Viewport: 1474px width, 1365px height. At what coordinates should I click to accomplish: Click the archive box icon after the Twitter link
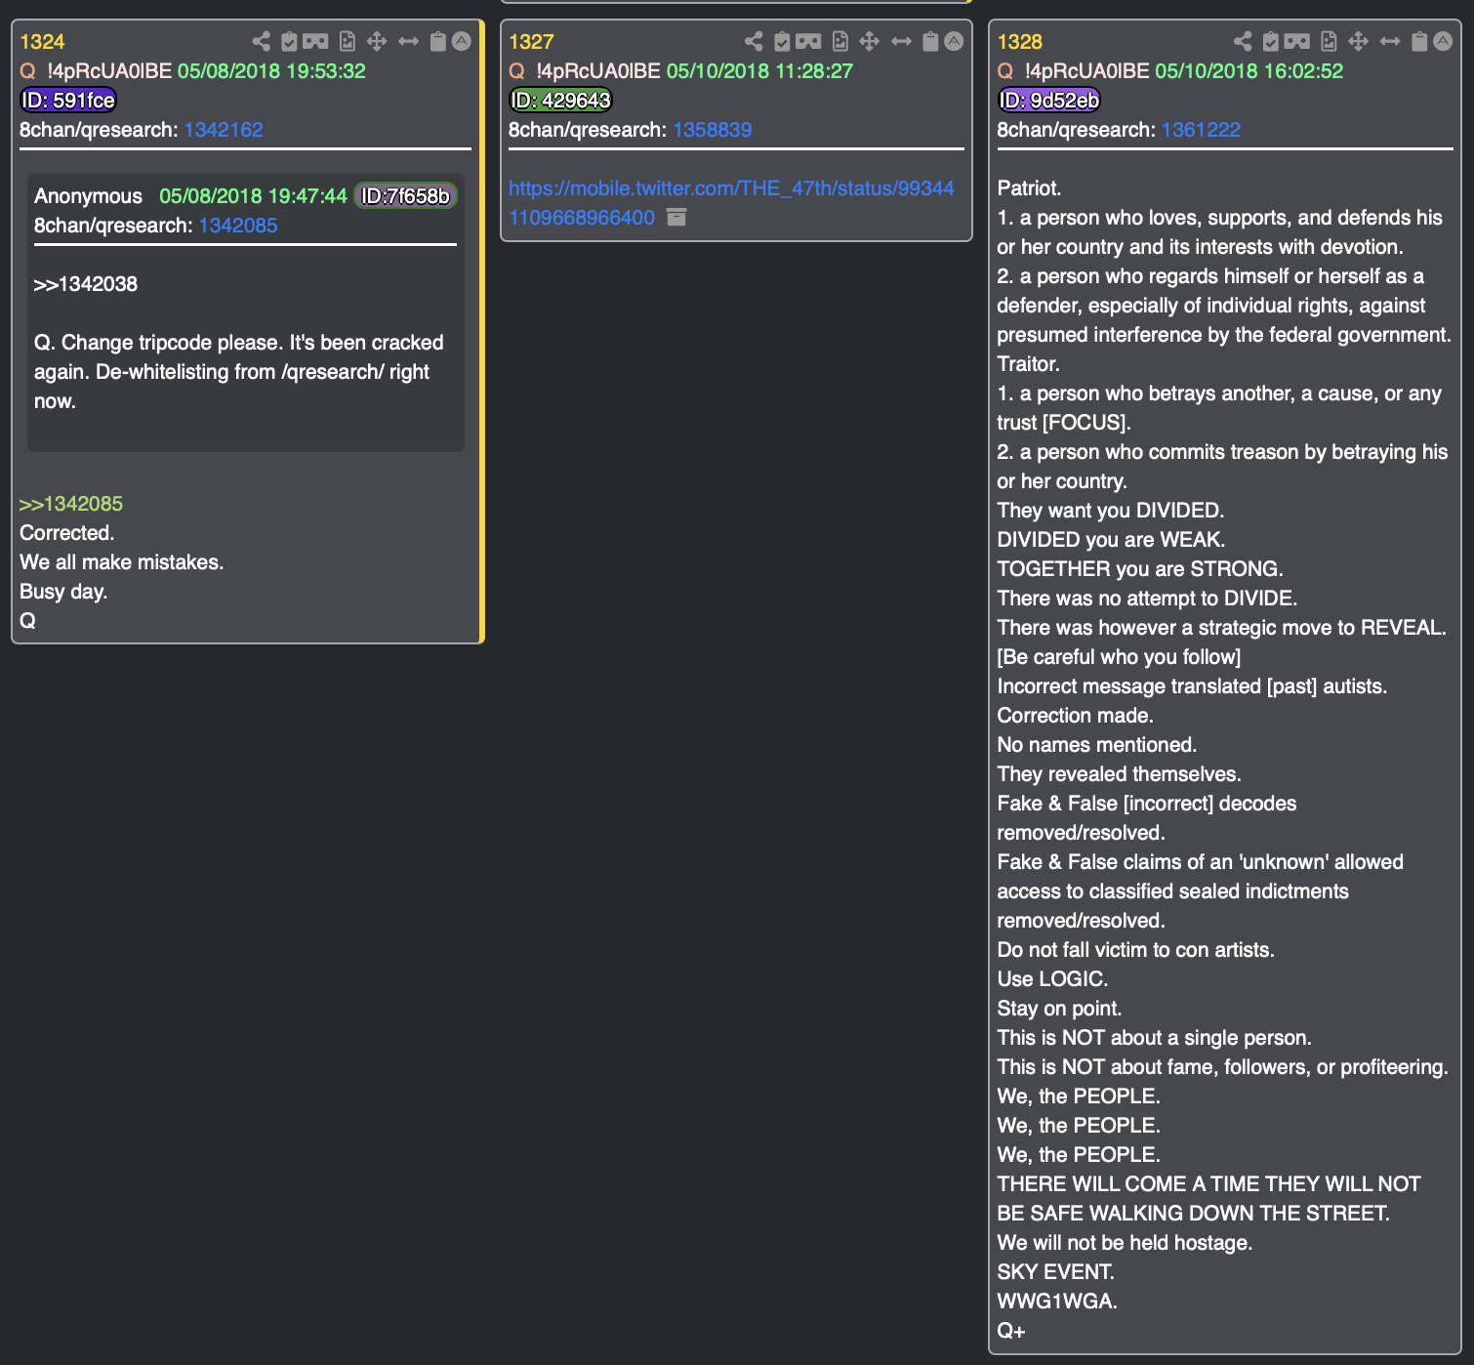[x=676, y=217]
